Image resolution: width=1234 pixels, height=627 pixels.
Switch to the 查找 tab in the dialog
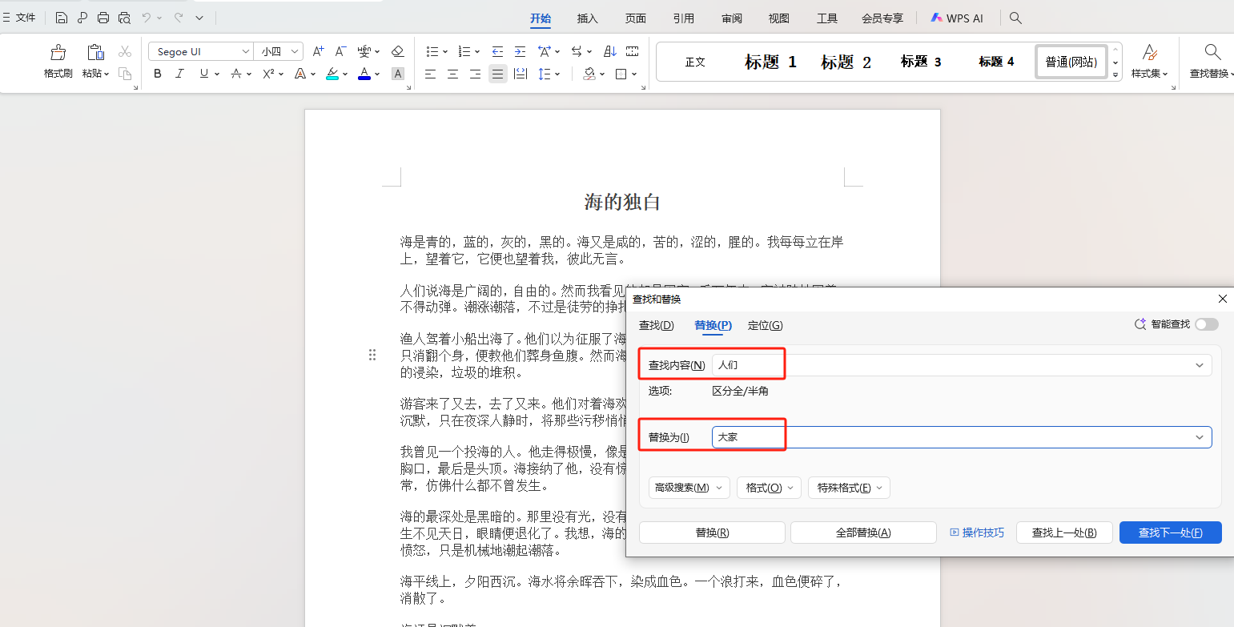(656, 325)
